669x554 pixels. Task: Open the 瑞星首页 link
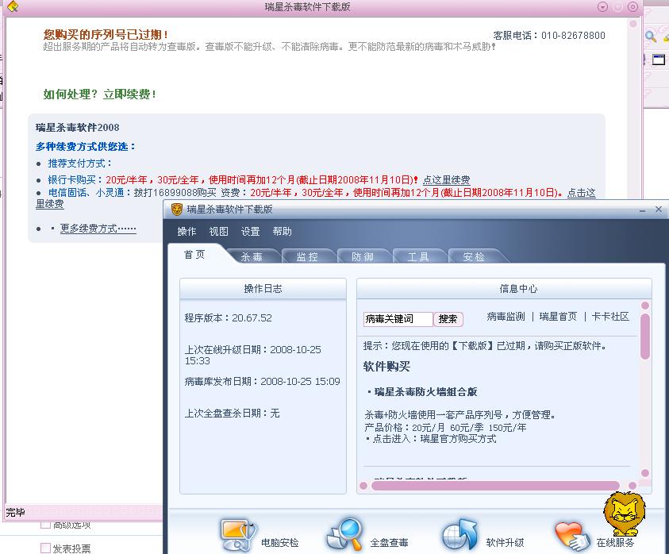558,316
